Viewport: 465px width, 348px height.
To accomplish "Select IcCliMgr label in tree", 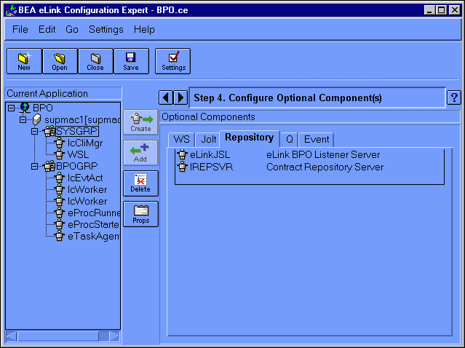I will pos(85,143).
